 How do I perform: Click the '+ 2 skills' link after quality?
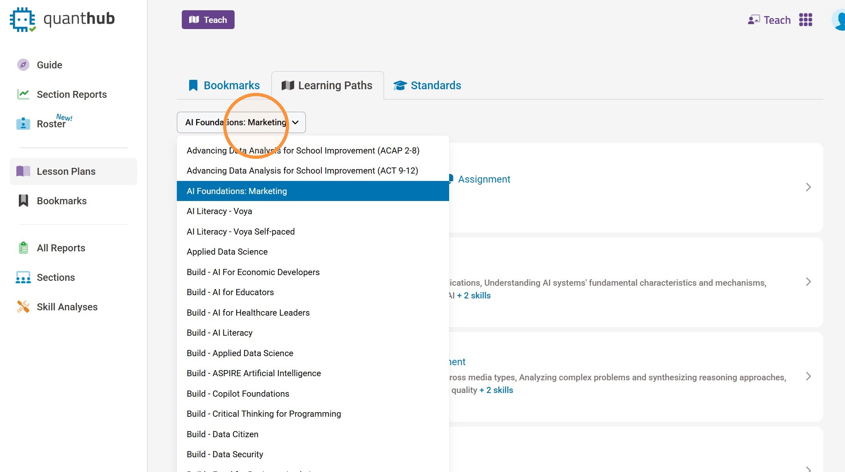496,390
